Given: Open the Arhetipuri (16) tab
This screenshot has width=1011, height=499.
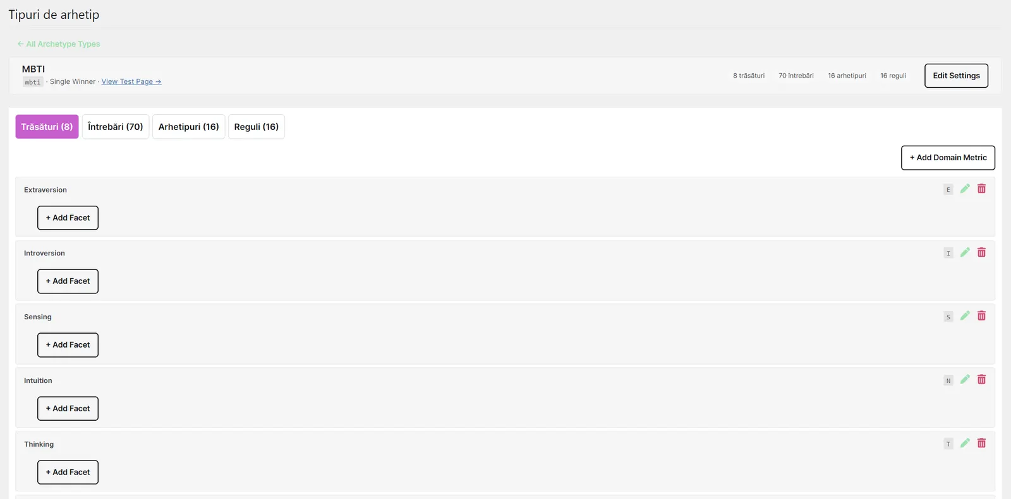Looking at the screenshot, I should coord(188,127).
